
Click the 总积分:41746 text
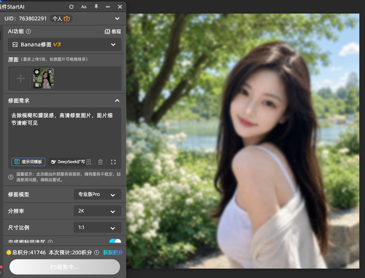pyautogui.click(x=29, y=253)
